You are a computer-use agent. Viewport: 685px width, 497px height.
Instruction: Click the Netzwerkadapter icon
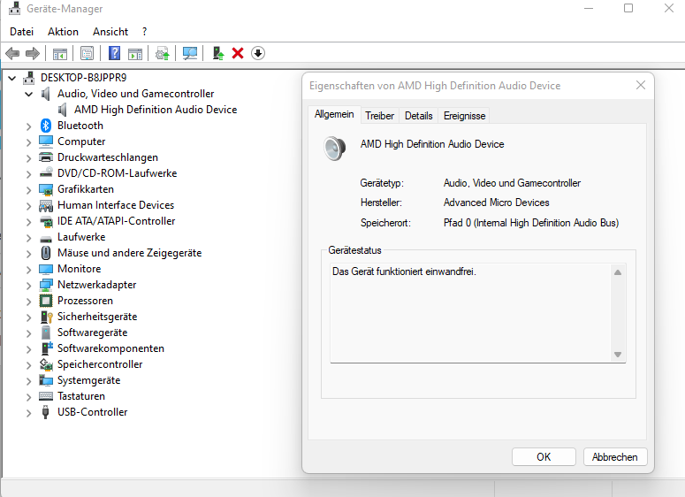[x=46, y=285]
